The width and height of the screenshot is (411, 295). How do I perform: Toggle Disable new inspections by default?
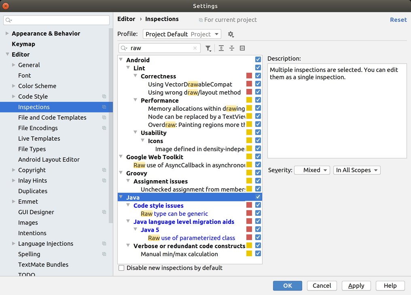point(121,268)
